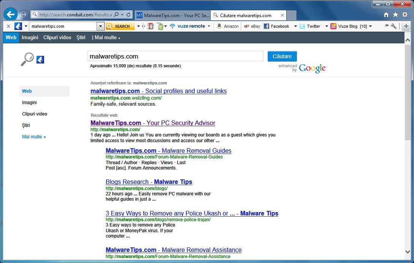Open the Mai multe menu in the top bar
This screenshot has height=263, width=414.
107,38
